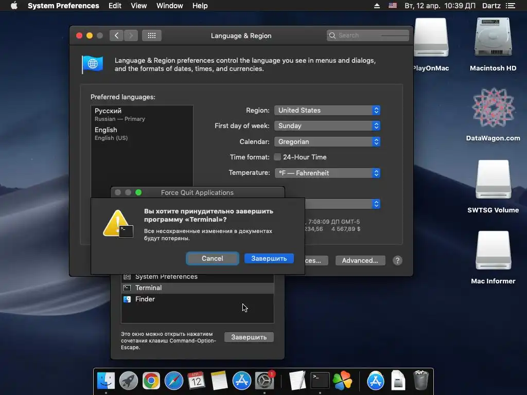Open the Edit menu

tap(115, 6)
